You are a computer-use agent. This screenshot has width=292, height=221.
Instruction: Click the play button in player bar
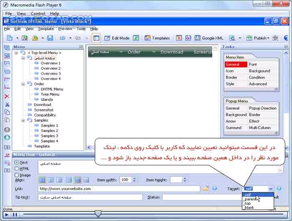[x=7, y=215]
